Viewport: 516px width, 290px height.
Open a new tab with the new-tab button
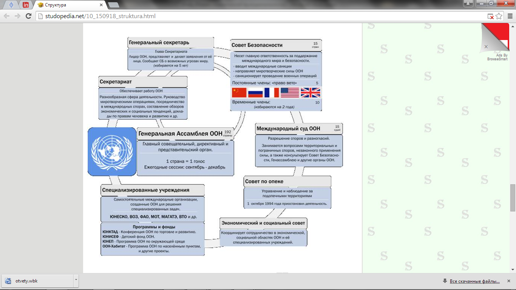click(x=113, y=5)
